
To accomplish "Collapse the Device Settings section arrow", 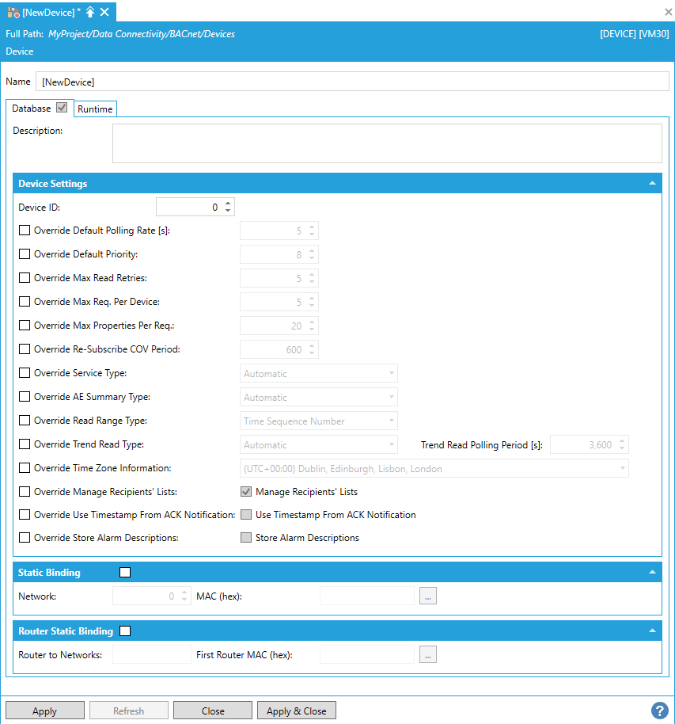I will [x=652, y=183].
